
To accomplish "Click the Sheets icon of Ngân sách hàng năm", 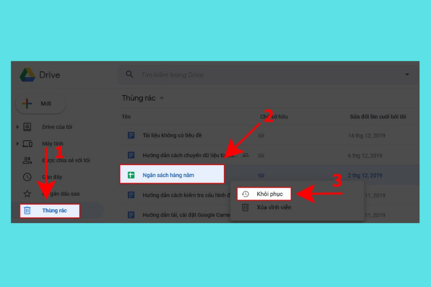I will click(x=131, y=175).
